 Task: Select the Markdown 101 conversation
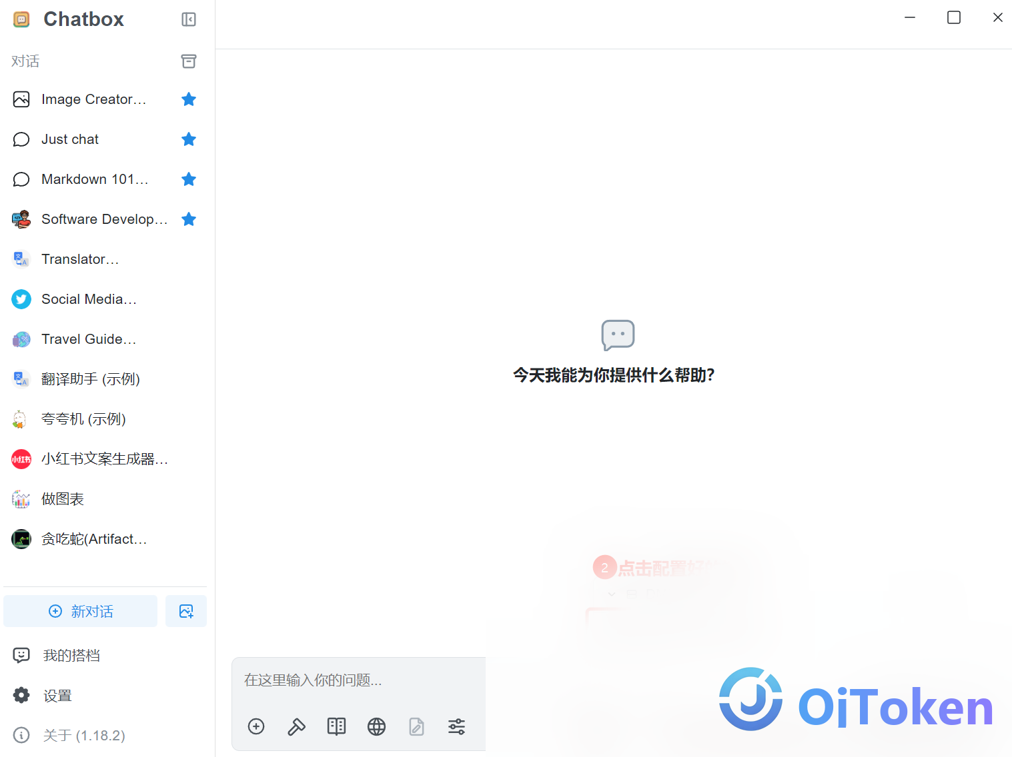point(105,179)
